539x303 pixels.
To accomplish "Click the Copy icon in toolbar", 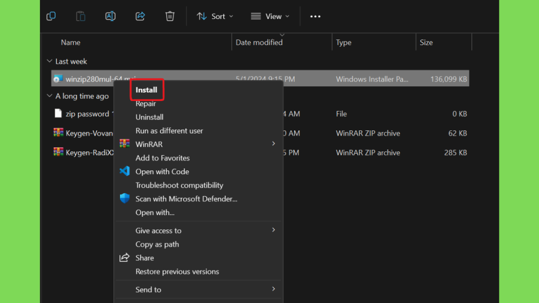I will point(51,16).
